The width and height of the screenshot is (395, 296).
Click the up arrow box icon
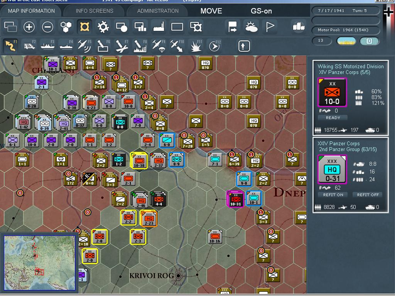[244, 46]
